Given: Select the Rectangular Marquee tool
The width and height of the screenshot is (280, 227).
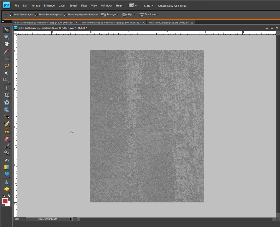Looking at the screenshot, I should (7, 59).
